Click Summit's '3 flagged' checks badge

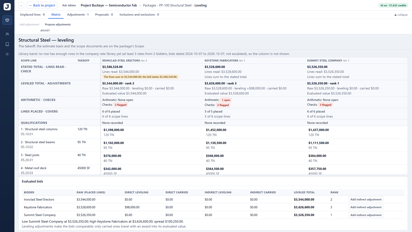[x=326, y=105]
